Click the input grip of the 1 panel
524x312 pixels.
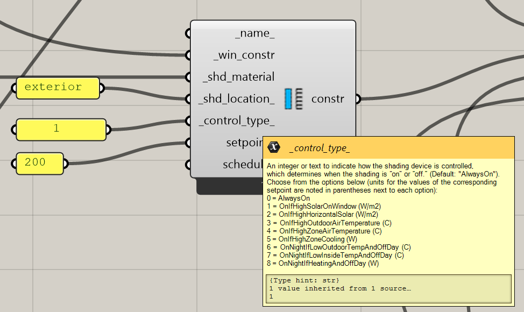point(14,129)
